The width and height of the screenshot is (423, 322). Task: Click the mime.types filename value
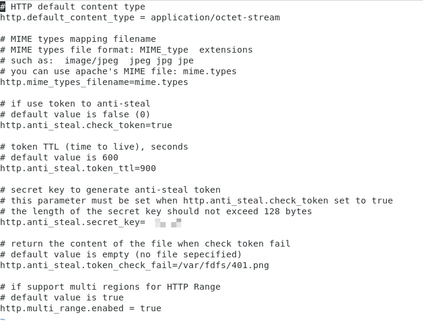pyautogui.click(x=162, y=83)
